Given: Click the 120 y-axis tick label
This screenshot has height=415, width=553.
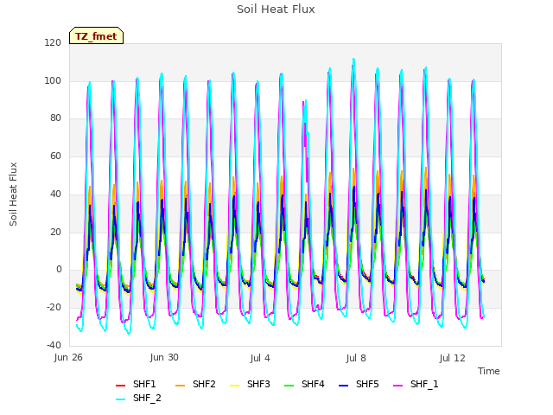Looking at the screenshot, I should [x=53, y=43].
